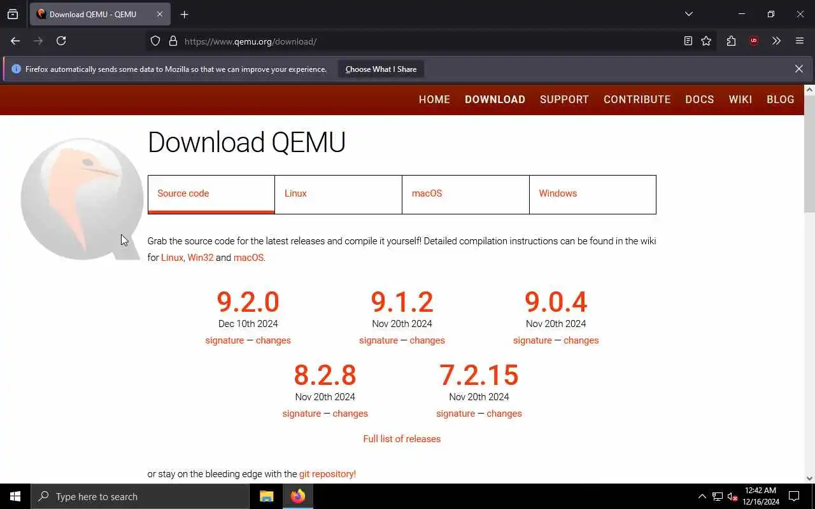Open the Windows notification center icon
815x509 pixels.
click(x=794, y=496)
